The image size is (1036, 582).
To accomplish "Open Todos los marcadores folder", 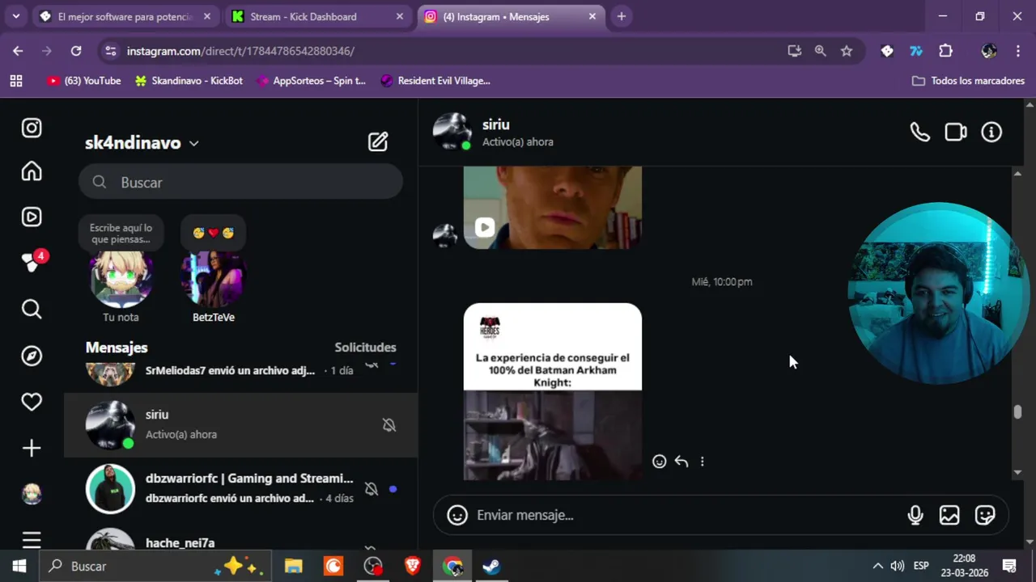I will tap(968, 81).
